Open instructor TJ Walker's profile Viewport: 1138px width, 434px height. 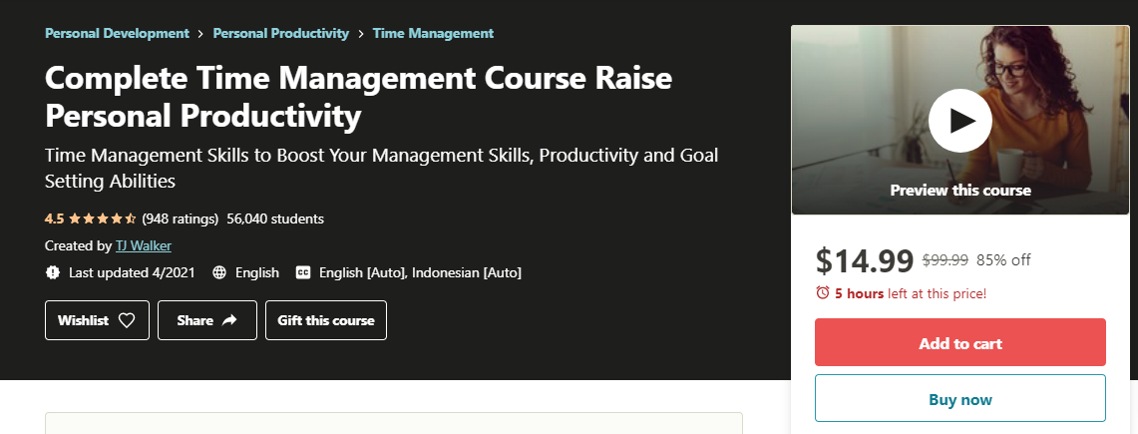click(x=137, y=245)
